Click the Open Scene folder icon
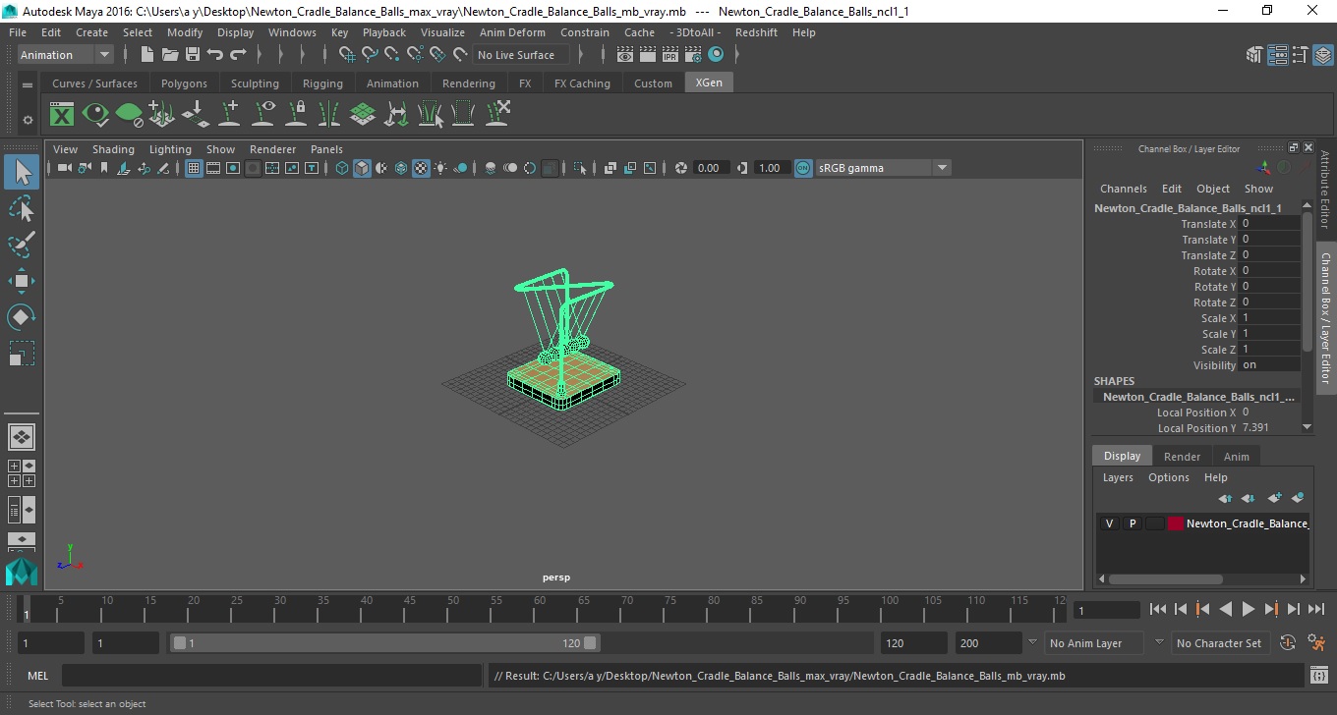The width and height of the screenshot is (1337, 715). 170,55
